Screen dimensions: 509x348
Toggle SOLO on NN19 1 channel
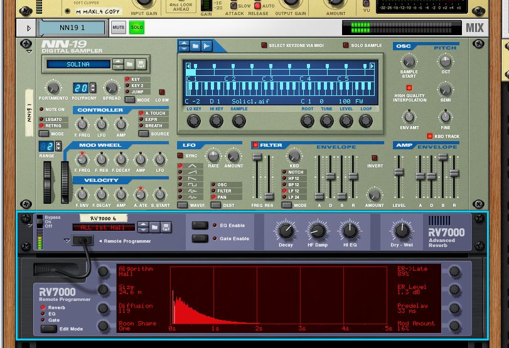[136, 28]
